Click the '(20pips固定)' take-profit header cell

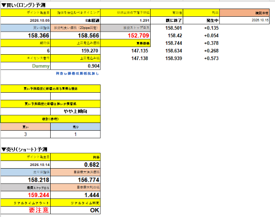click(x=76, y=28)
